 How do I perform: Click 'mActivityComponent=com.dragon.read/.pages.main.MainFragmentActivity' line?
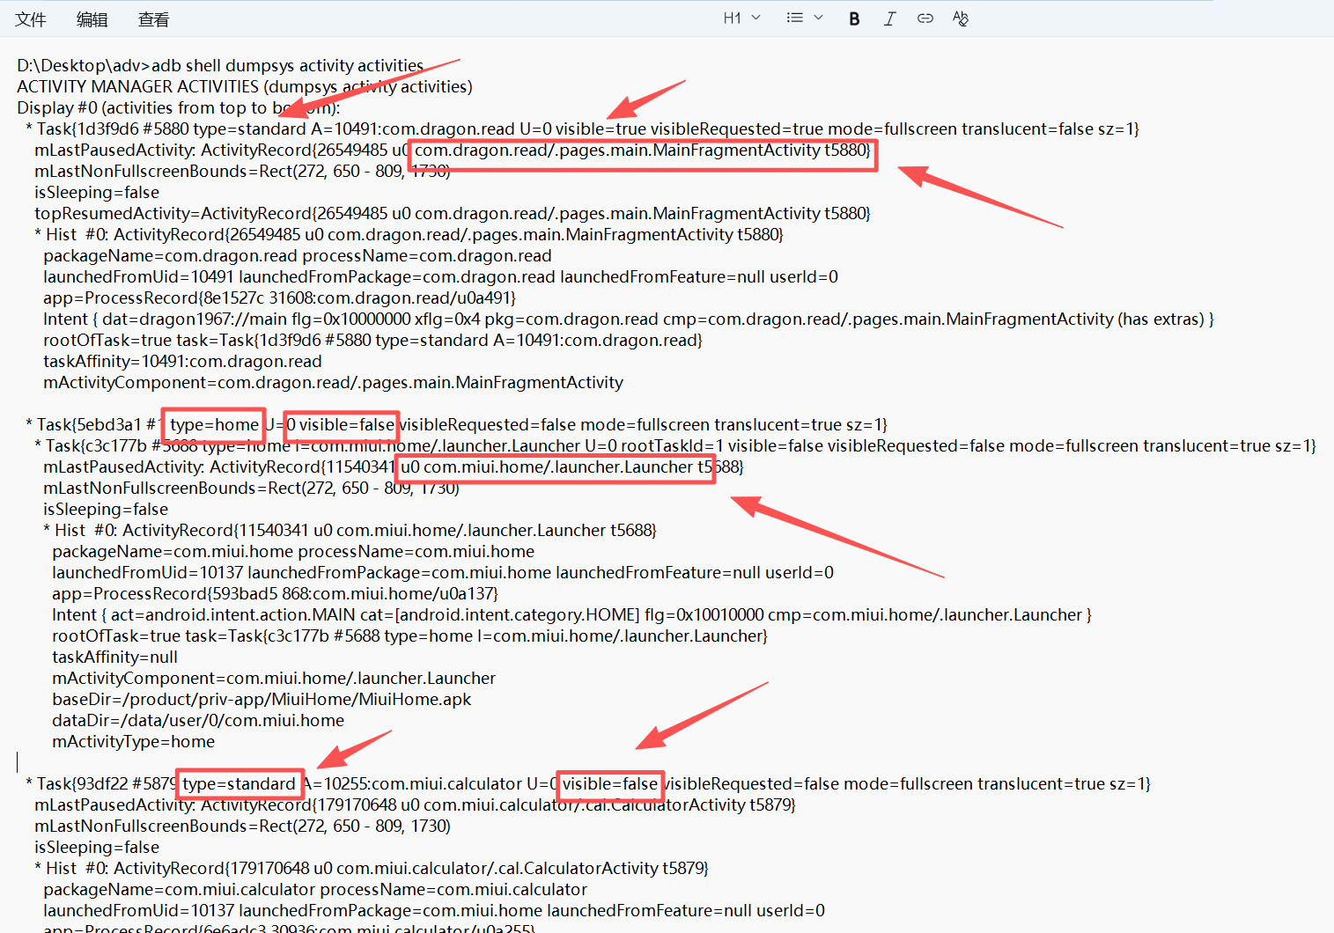334,383
